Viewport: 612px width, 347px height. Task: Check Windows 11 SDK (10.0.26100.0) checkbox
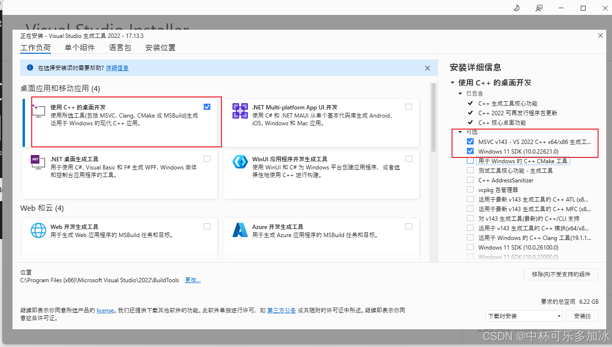coord(470,247)
